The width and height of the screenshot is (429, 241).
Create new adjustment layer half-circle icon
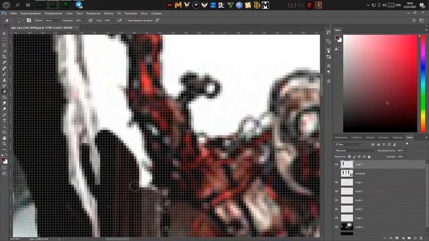point(403,238)
